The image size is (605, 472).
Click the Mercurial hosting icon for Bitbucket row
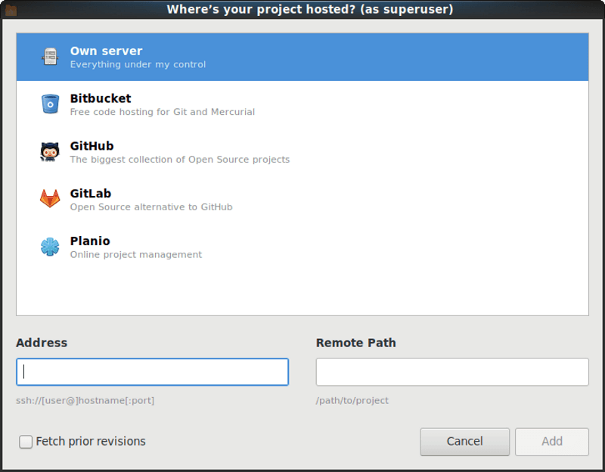point(50,104)
